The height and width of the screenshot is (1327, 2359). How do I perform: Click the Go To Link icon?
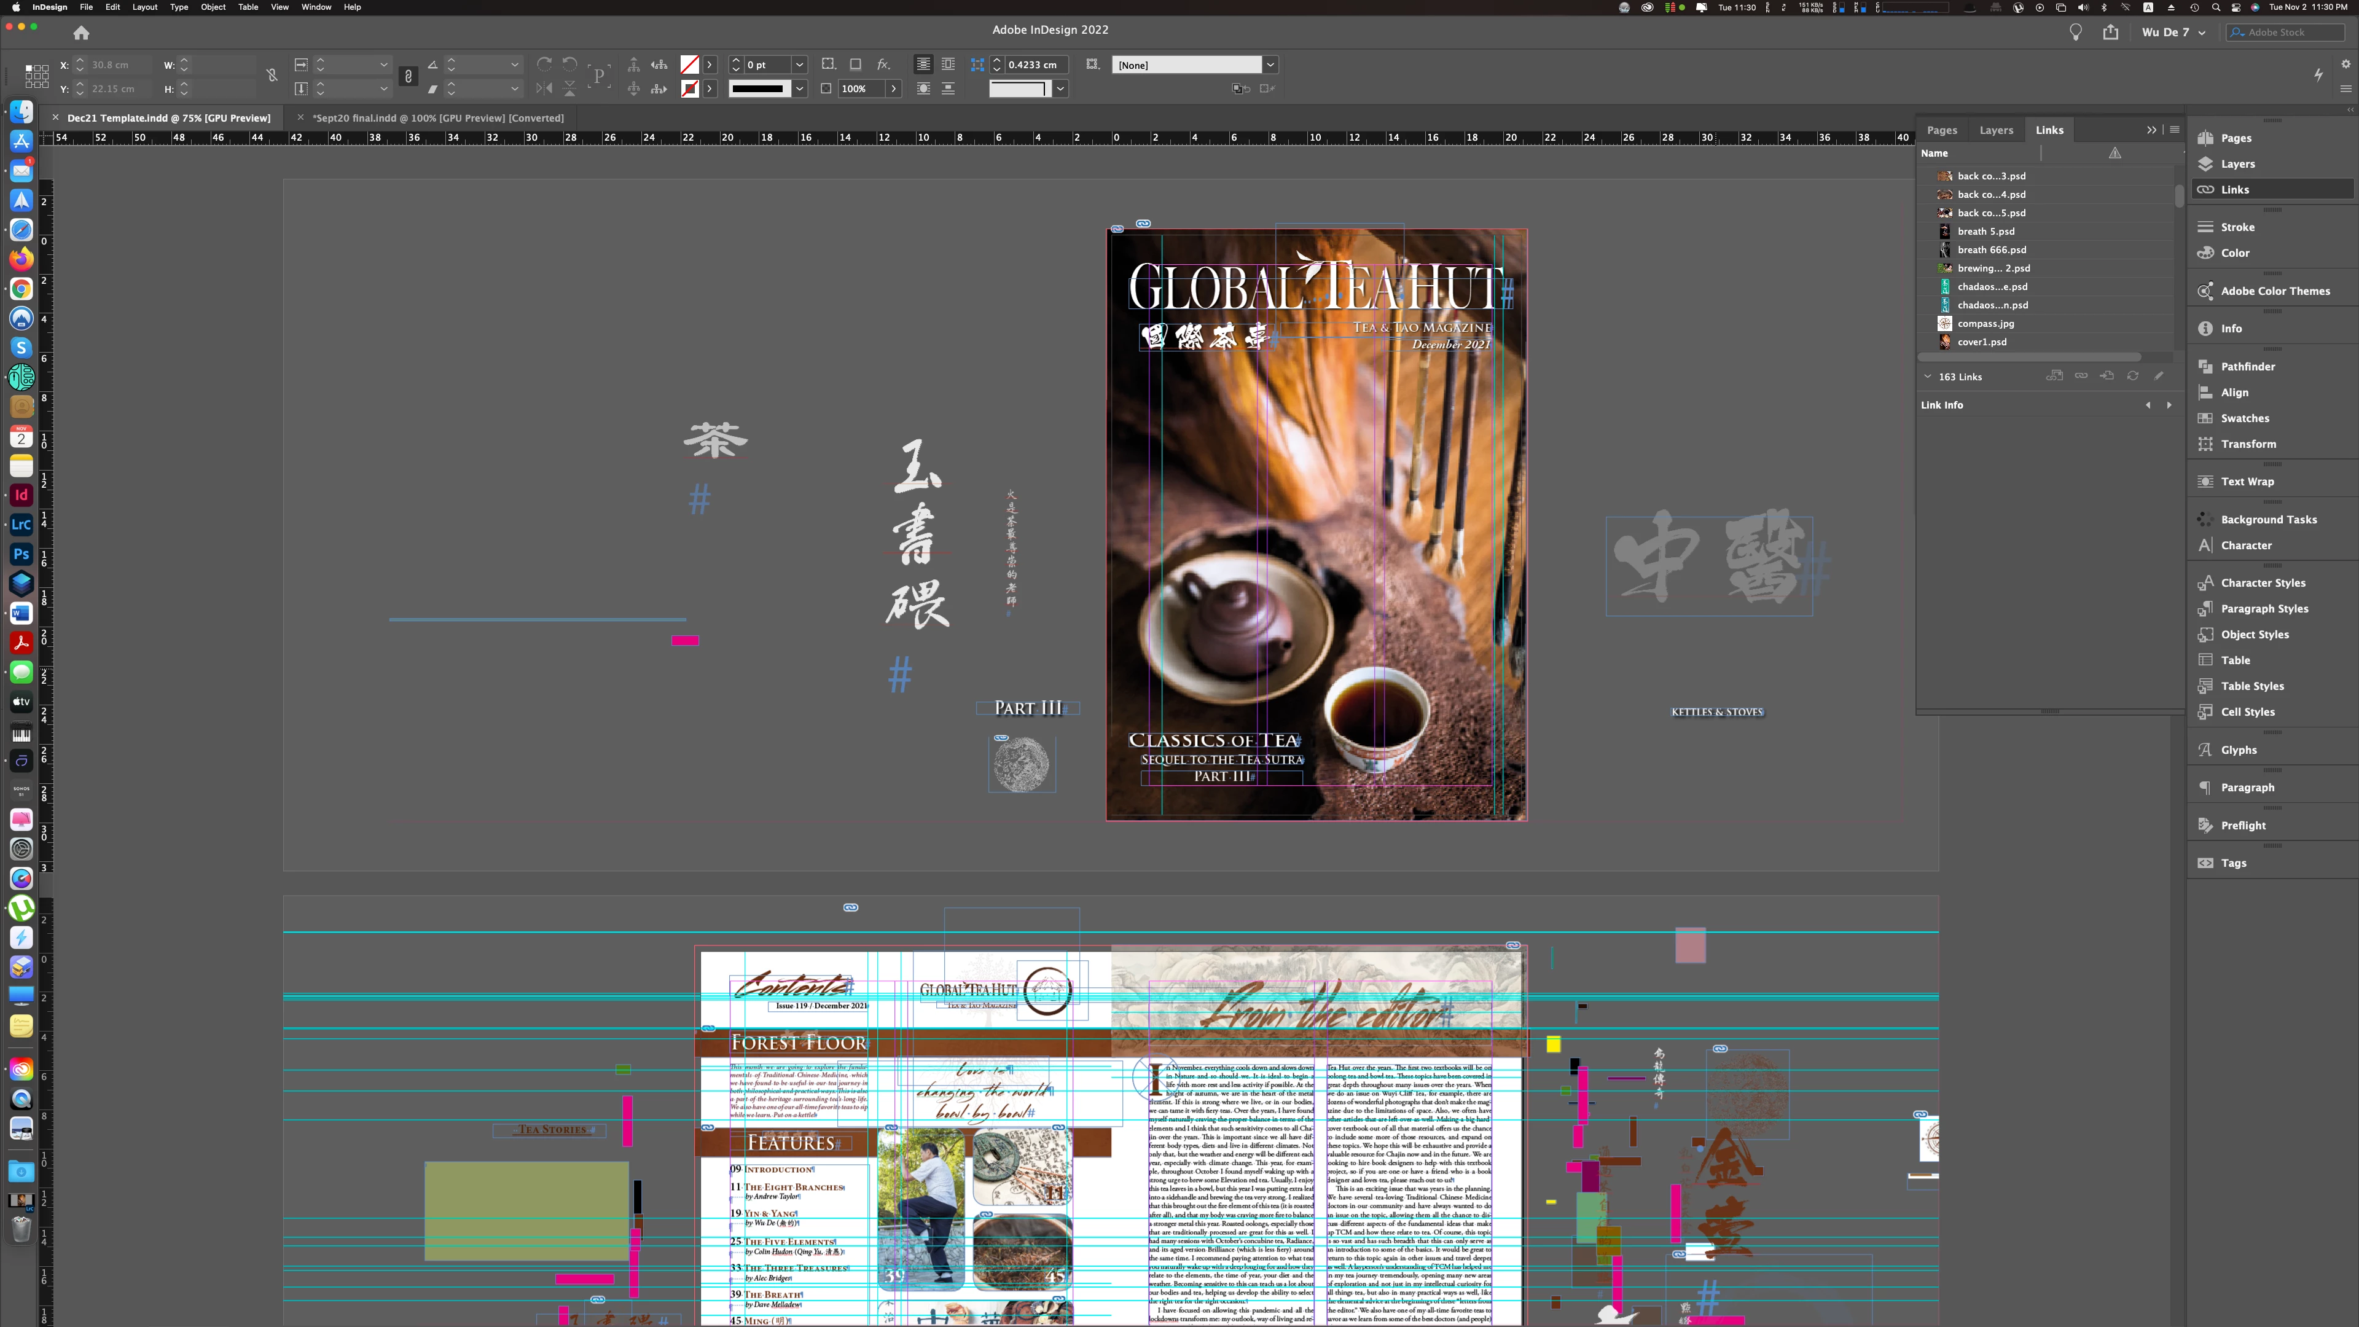pos(2107,377)
